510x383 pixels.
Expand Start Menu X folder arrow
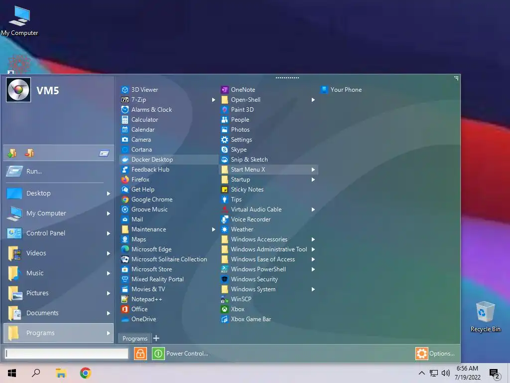(313, 170)
